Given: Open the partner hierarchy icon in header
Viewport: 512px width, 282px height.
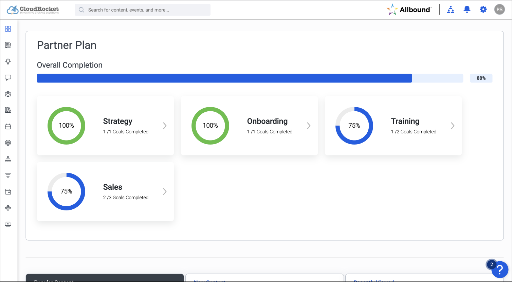Looking at the screenshot, I should click(x=451, y=10).
